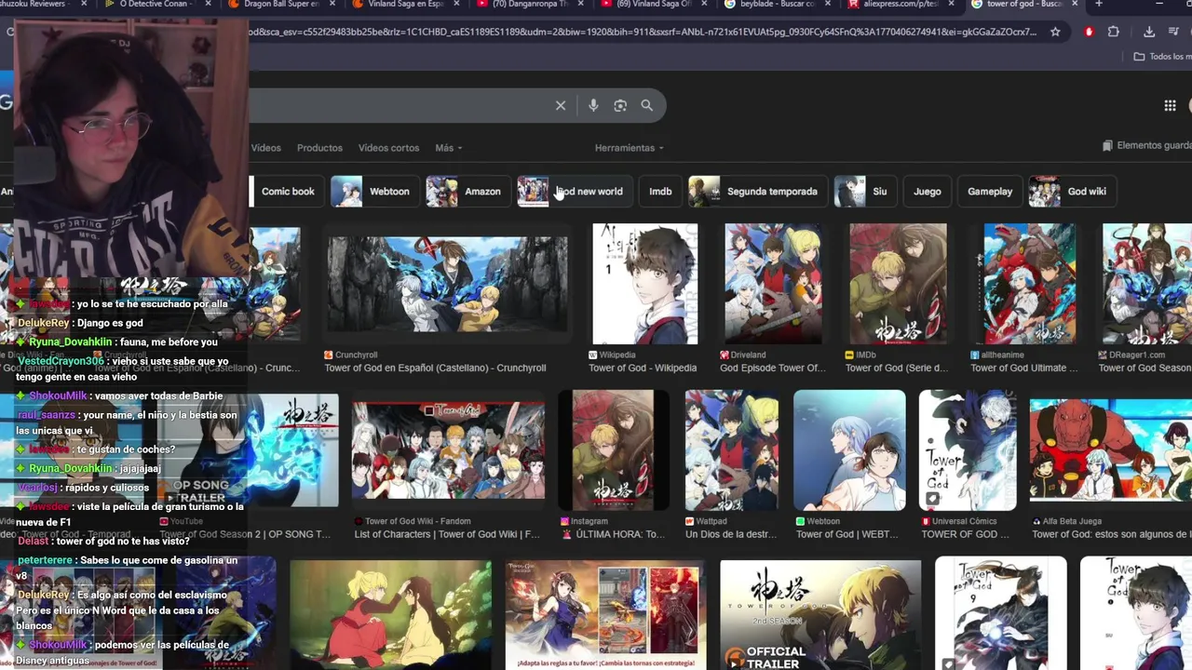Image resolution: width=1192 pixels, height=670 pixels.
Task: Open the Wikipedia Tower of God cover image
Action: (x=644, y=284)
